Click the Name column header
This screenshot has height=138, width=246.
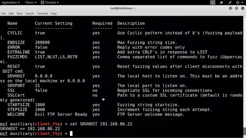coord(12,23)
